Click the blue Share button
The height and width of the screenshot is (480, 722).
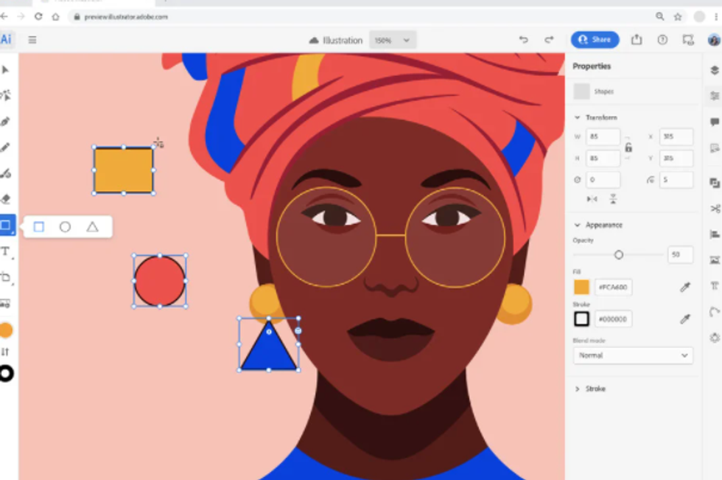[595, 40]
